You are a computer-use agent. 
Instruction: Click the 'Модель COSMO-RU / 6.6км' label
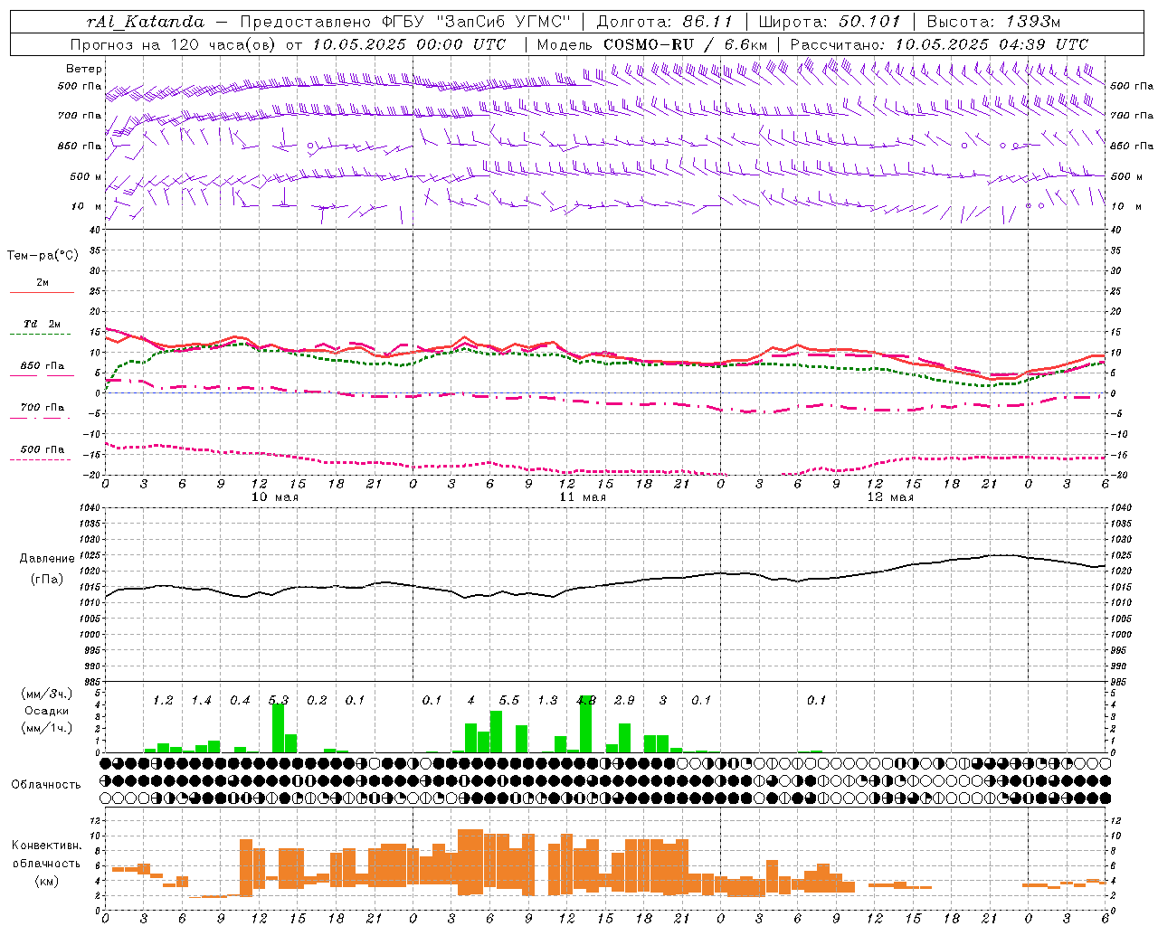pos(651,44)
